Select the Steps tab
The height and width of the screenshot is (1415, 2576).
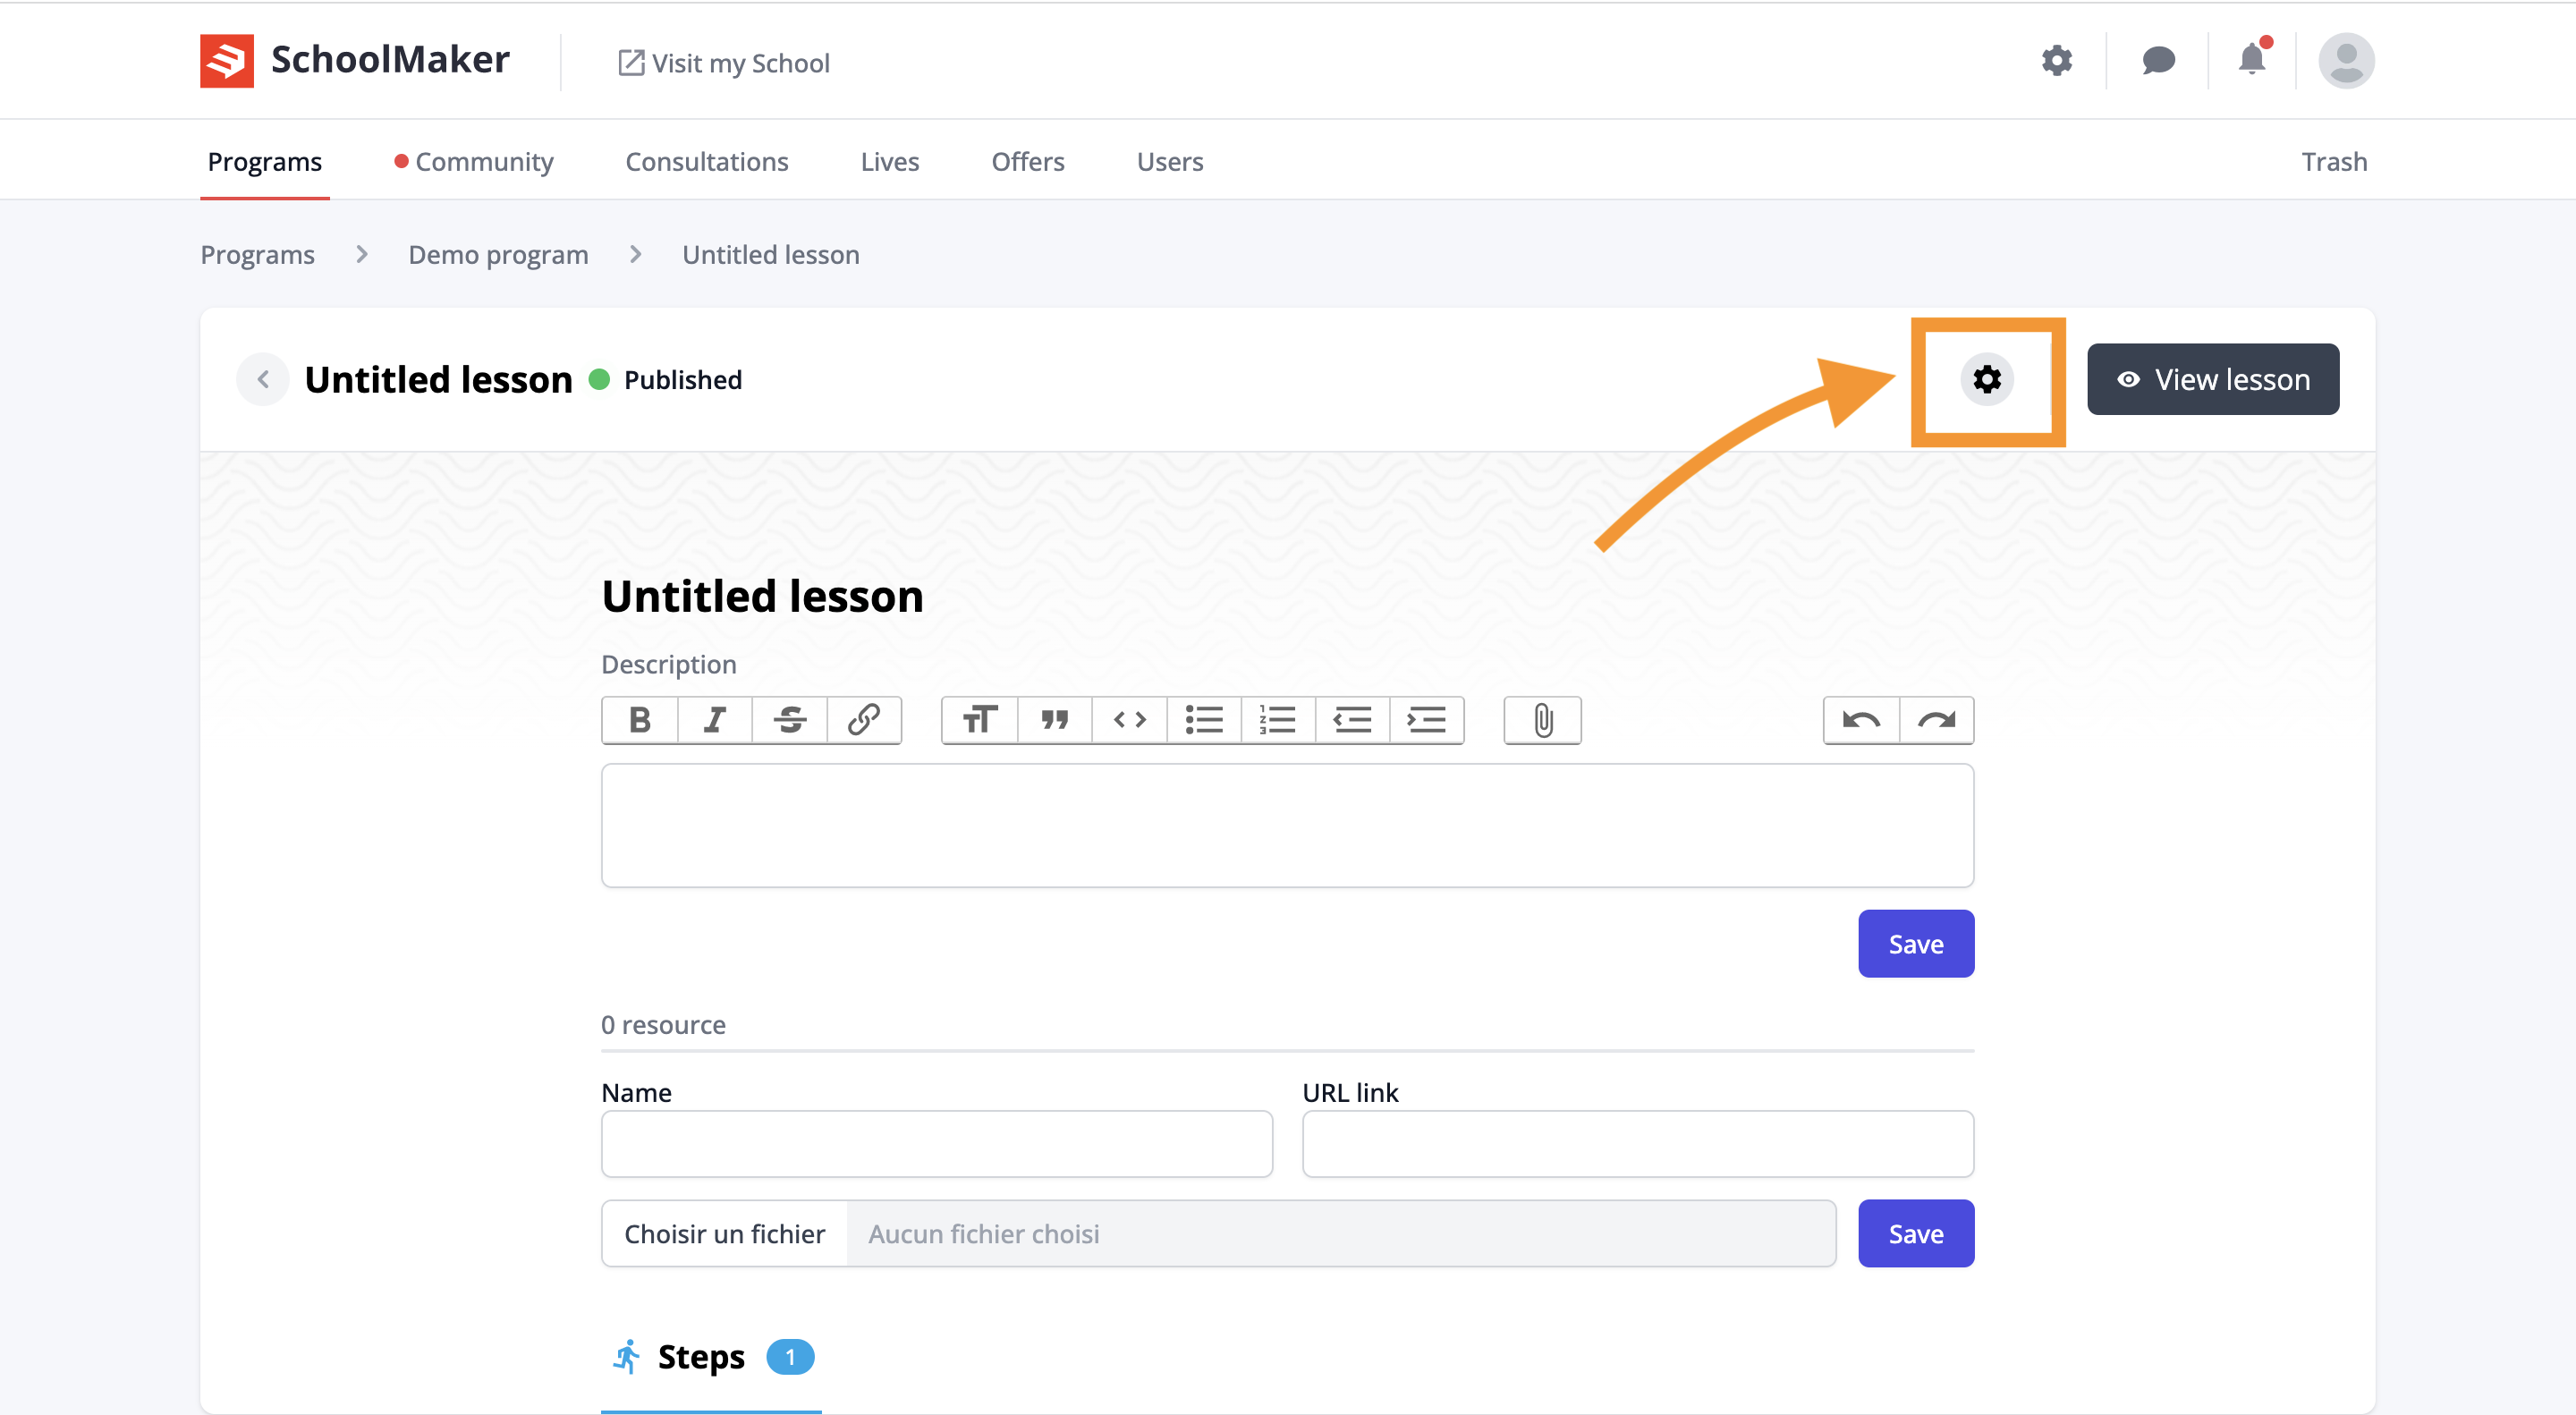coord(711,1358)
